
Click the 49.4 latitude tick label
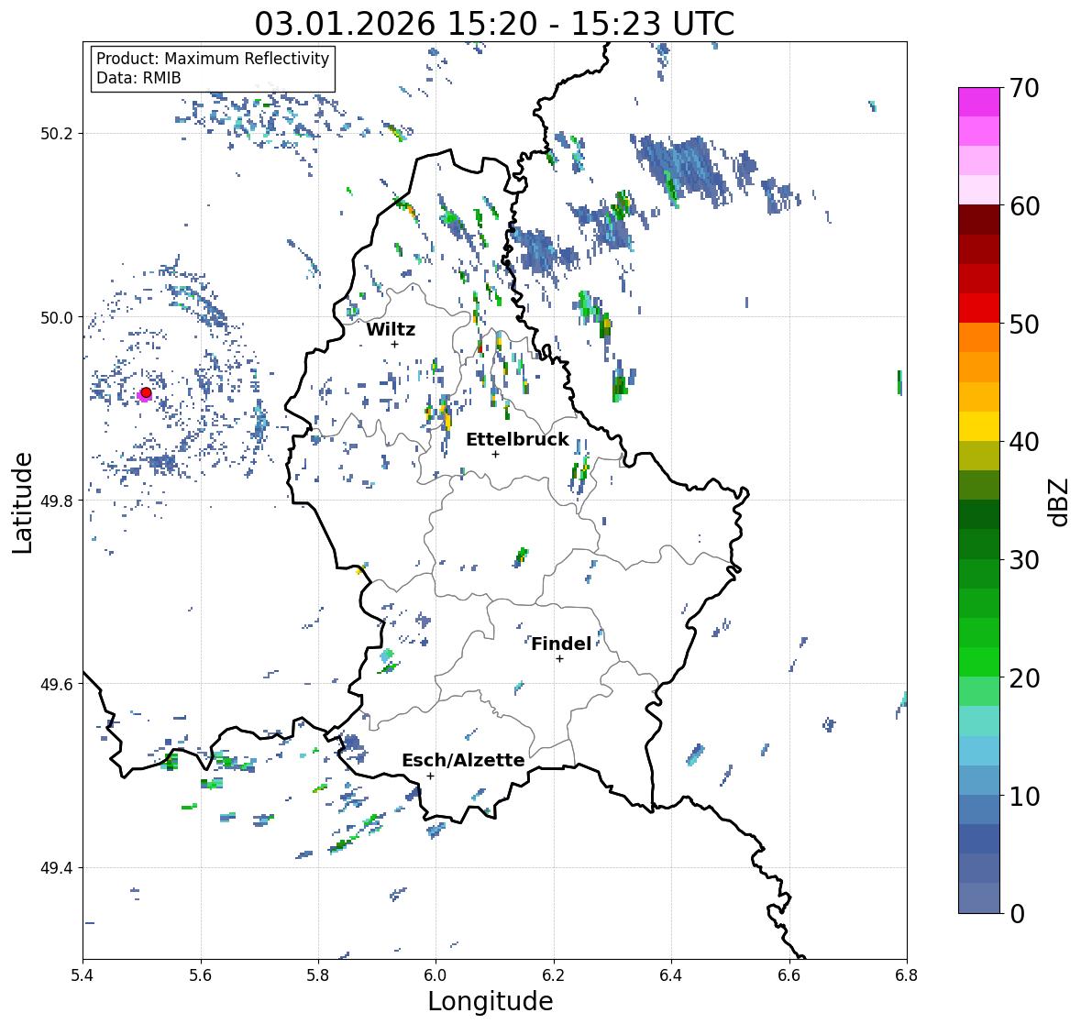[x=57, y=868]
